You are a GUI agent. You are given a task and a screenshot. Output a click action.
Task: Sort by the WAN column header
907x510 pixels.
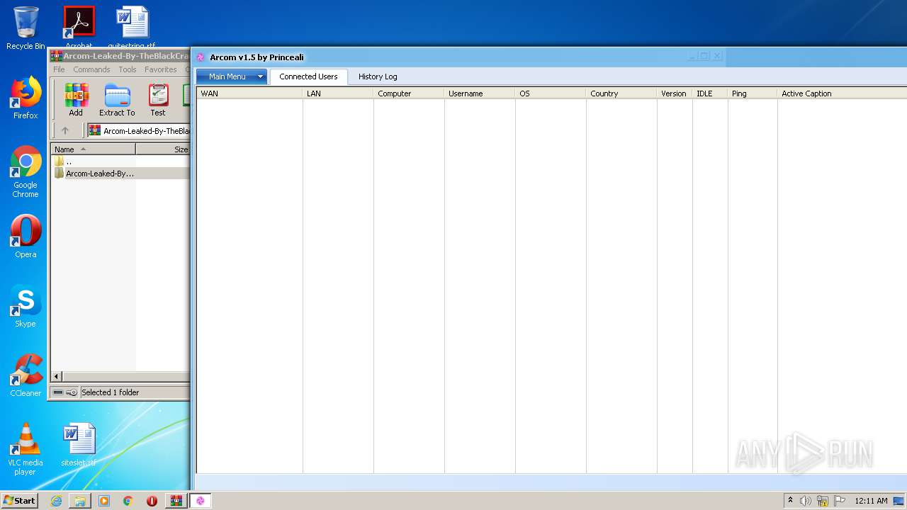(249, 93)
